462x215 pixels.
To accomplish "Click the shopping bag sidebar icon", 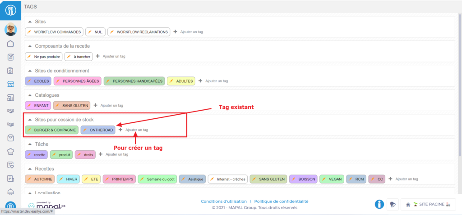I will (x=10, y=138).
